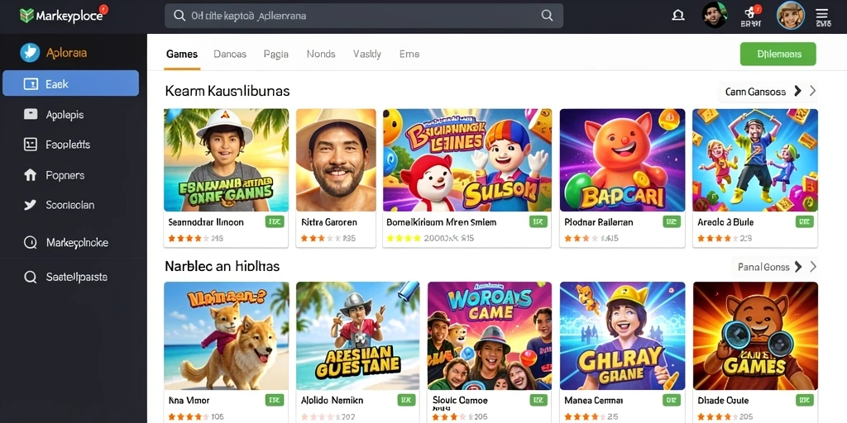Click the Markeyplncke search icon
Image resolution: width=847 pixels, height=423 pixels.
(31, 243)
